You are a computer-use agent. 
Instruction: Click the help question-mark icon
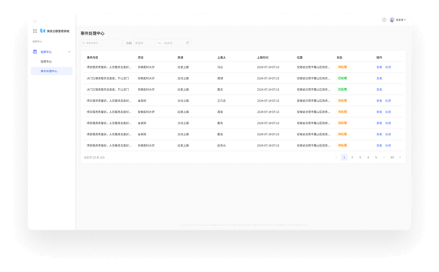coord(384,20)
